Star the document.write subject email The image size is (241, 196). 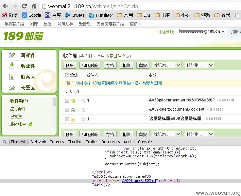(x=83, y=100)
